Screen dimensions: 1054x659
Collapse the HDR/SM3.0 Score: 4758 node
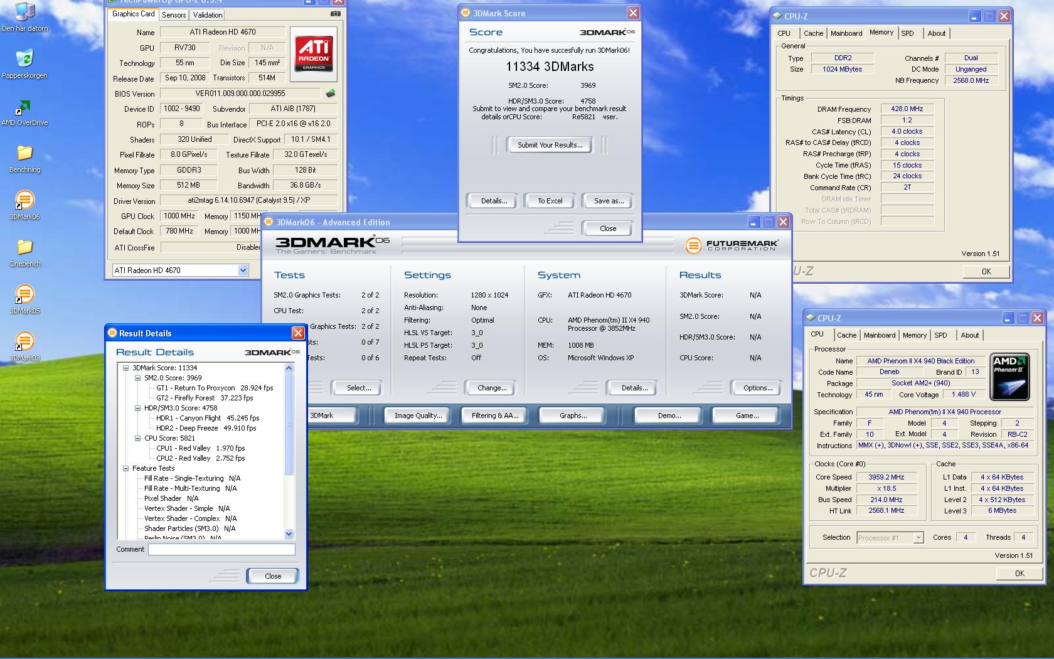coord(137,408)
